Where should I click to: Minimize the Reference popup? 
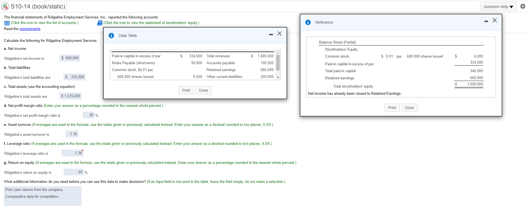coord(486,21)
